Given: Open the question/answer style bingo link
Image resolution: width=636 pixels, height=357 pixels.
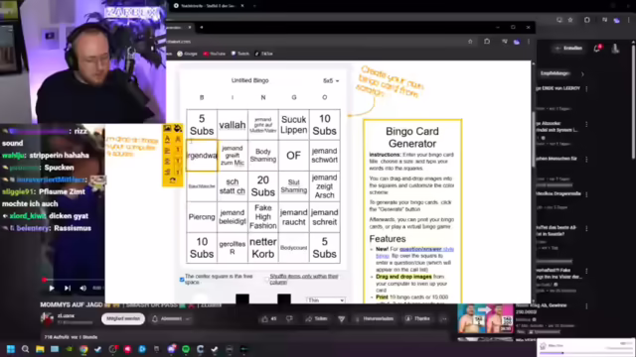Looking at the screenshot, I should (x=414, y=252).
